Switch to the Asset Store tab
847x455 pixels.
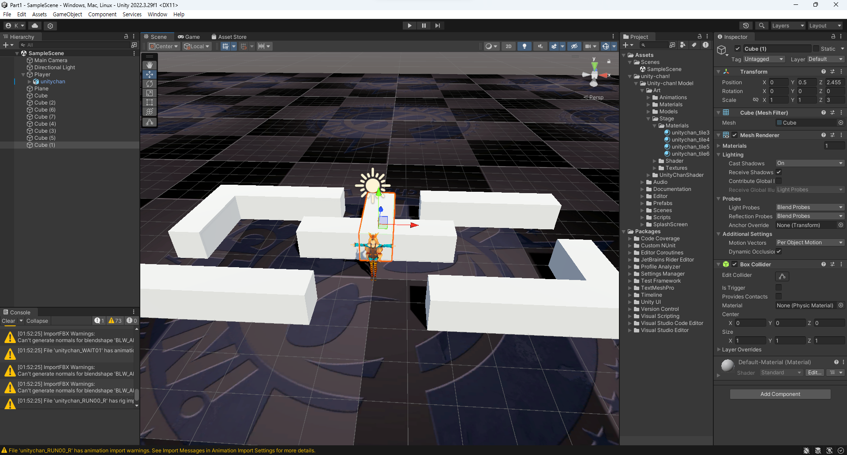click(229, 37)
